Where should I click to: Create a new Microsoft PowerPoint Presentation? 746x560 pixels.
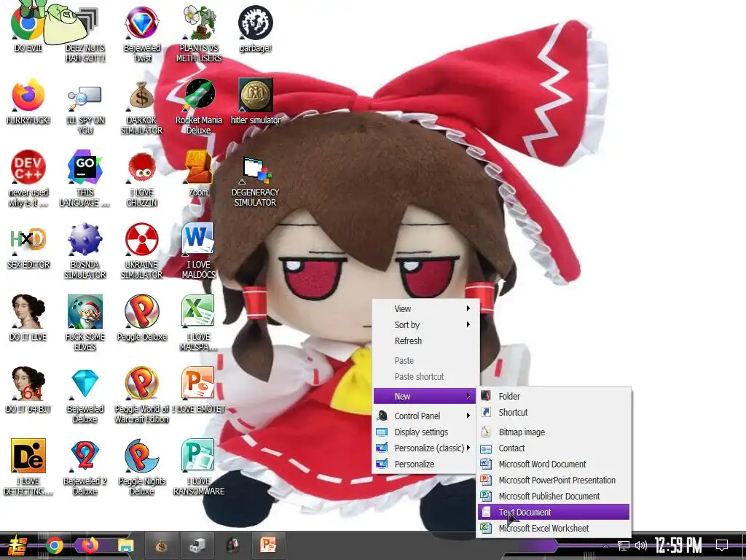(554, 480)
